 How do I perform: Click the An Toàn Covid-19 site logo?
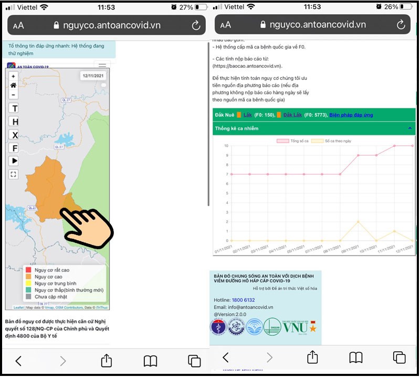pos(28,66)
